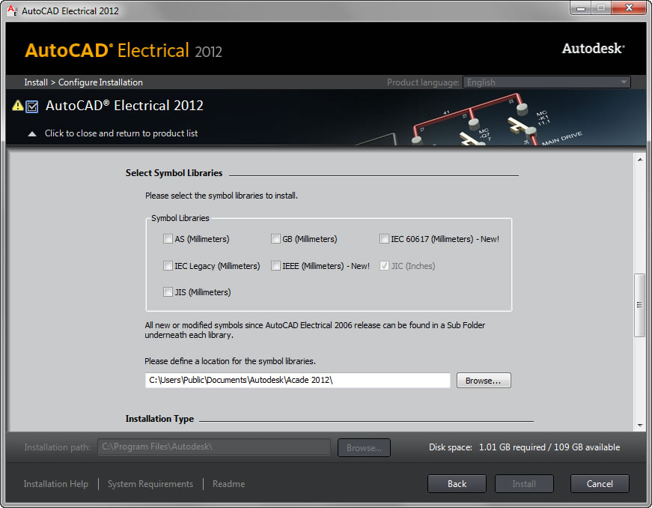Viewport: 652px width, 508px height.
Task: Enable JIS (Millimeters) symbol library
Action: click(168, 291)
